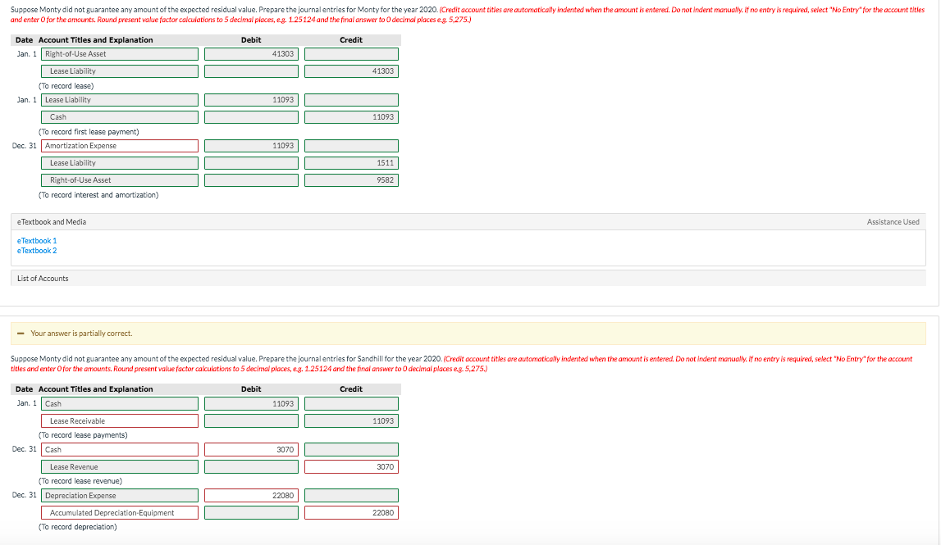Click the Amortization Expense debit field 11093

point(251,146)
